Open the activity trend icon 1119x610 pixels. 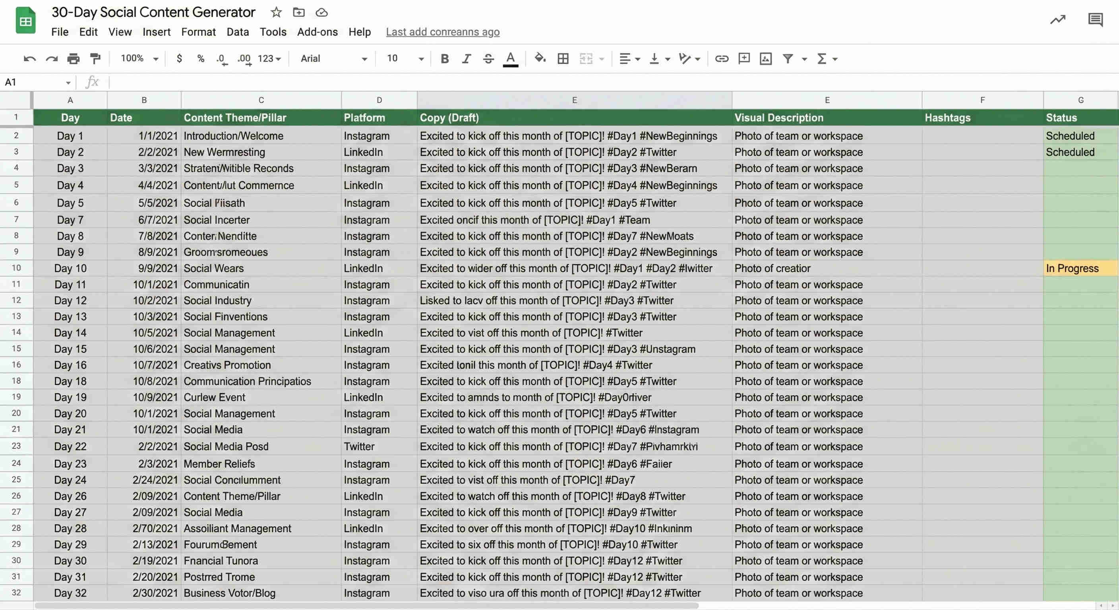pyautogui.click(x=1058, y=19)
